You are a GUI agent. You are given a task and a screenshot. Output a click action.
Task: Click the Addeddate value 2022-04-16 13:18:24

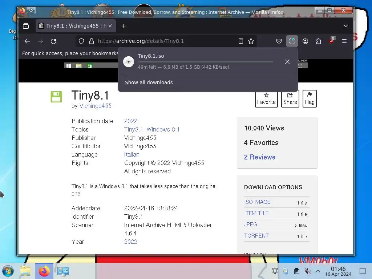tap(151, 208)
